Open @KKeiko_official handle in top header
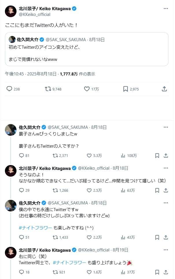Screen dimensions: 175x279 [x=35, y=14]
